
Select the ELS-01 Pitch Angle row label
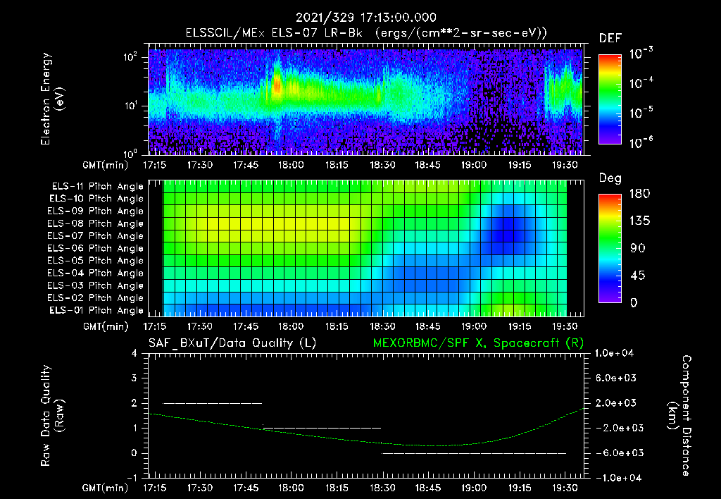tap(96, 310)
